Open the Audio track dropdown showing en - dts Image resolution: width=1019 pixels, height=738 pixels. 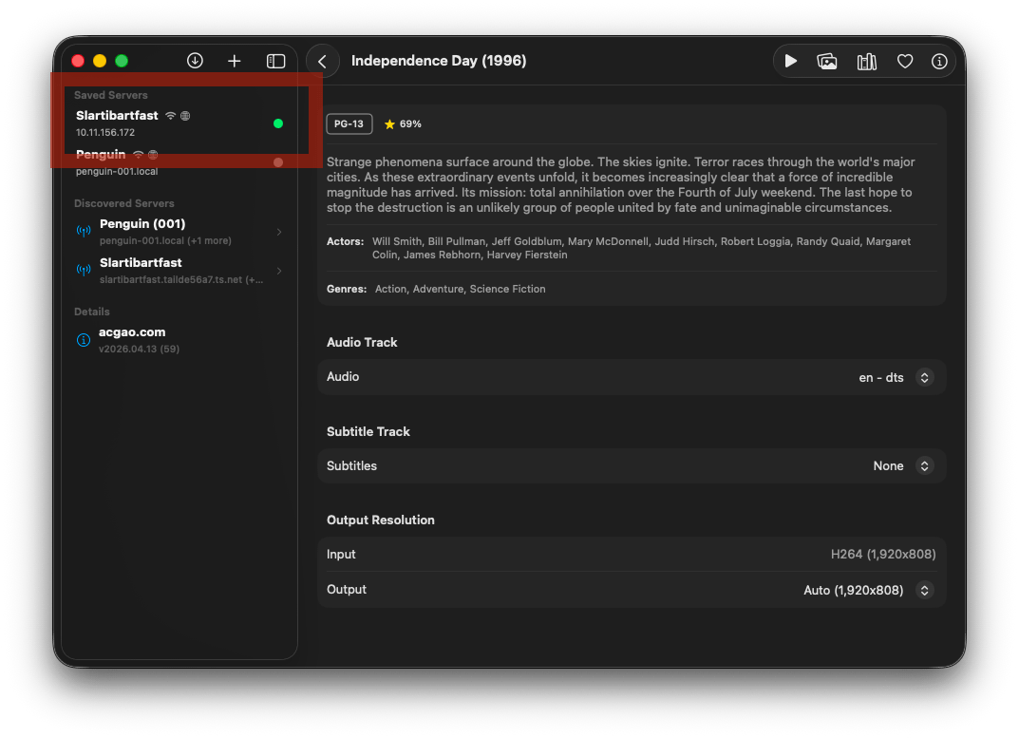coord(895,377)
